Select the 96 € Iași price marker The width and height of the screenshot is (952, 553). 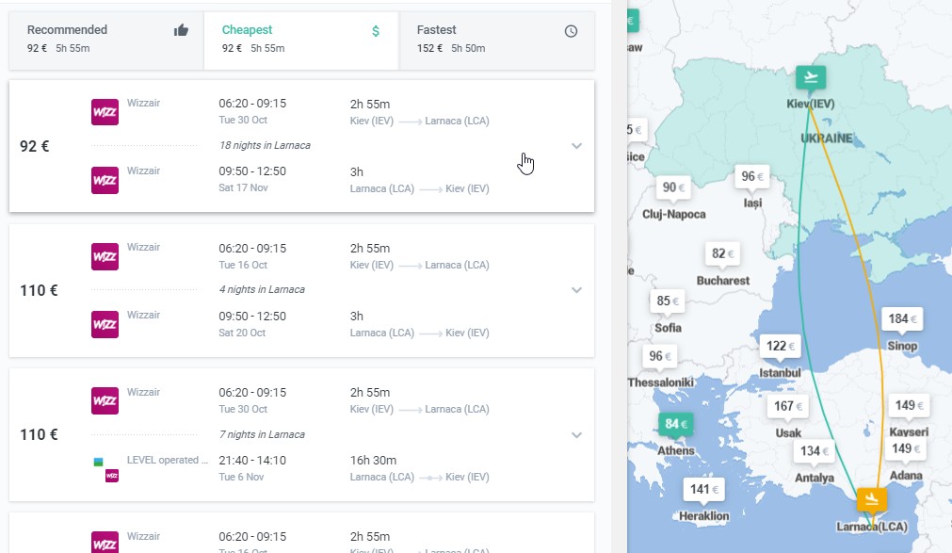click(751, 177)
